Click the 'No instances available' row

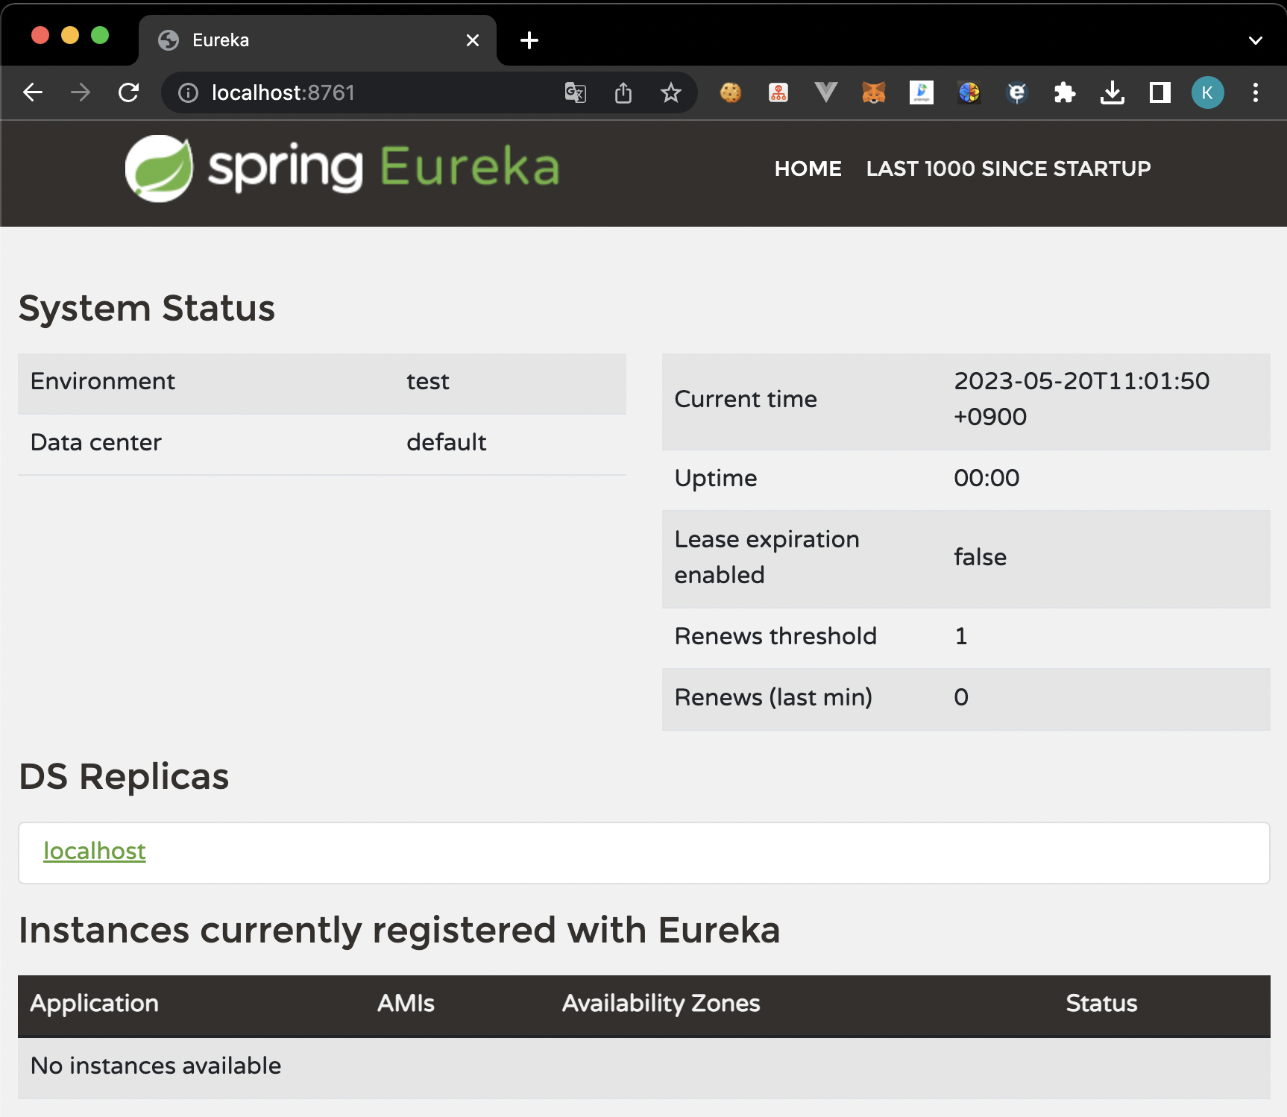(x=644, y=1066)
